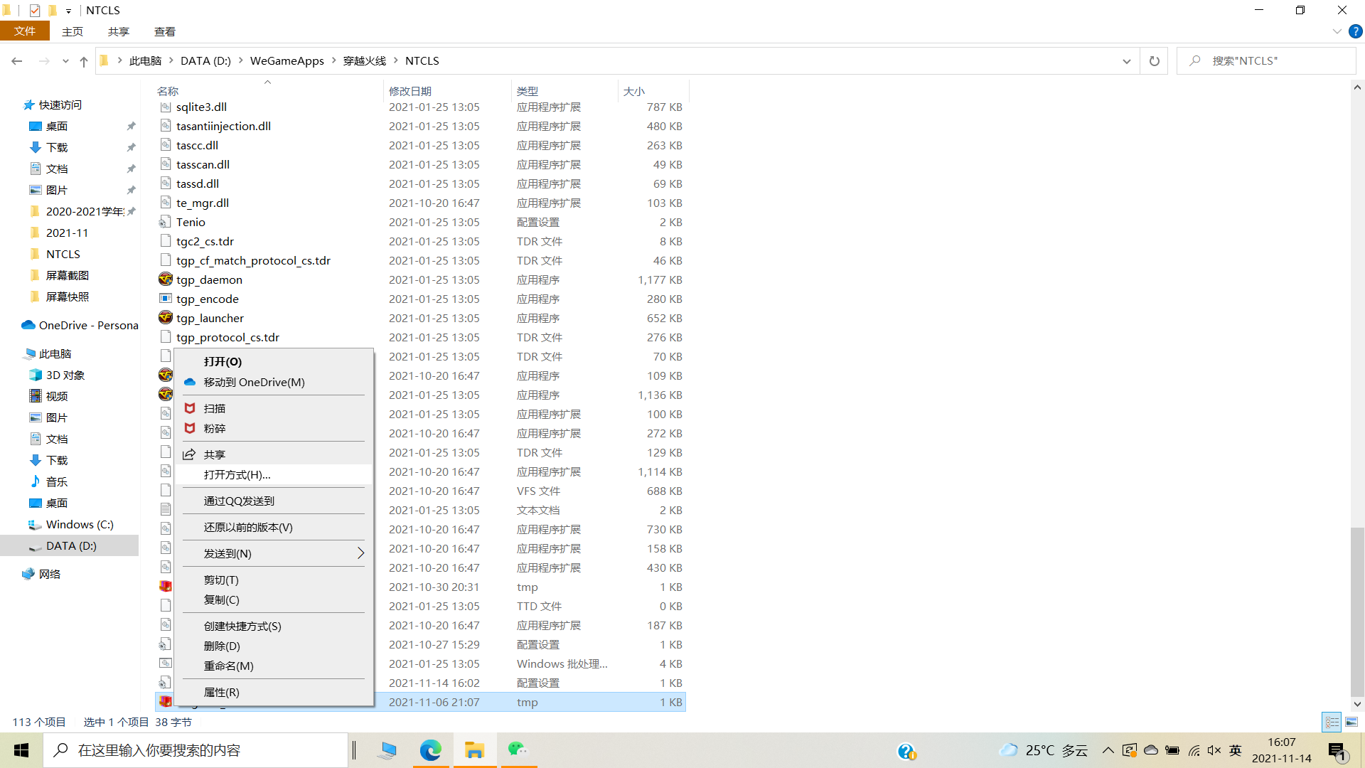
Task: Expand address bar history dropdown
Action: coord(1126,61)
